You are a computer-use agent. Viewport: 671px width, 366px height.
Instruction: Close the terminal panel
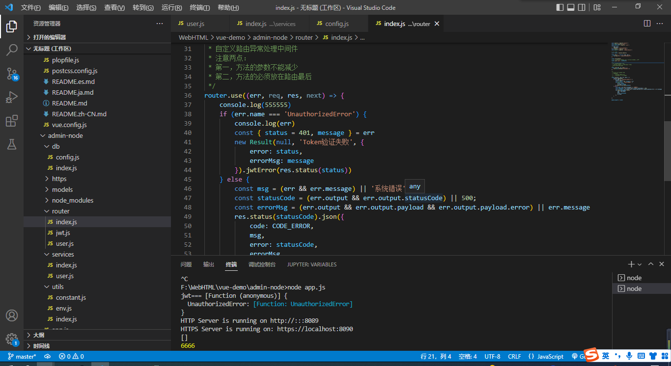click(661, 264)
